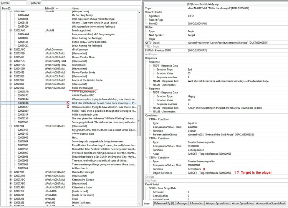The width and height of the screenshot is (288, 208).
Task: Click the GetDistance function value
Action: click(x=194, y=169)
